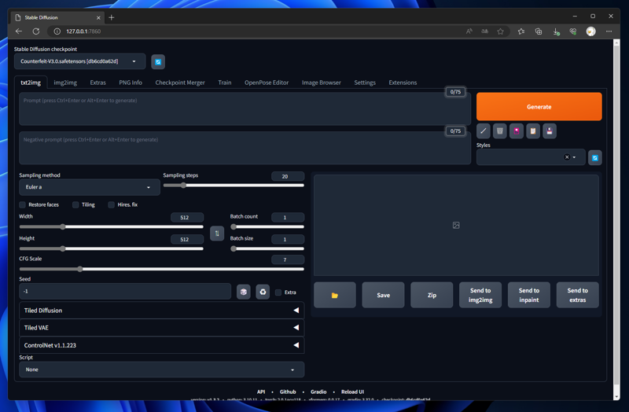Refresh the Styles list icon
629x412 pixels.
595,158
